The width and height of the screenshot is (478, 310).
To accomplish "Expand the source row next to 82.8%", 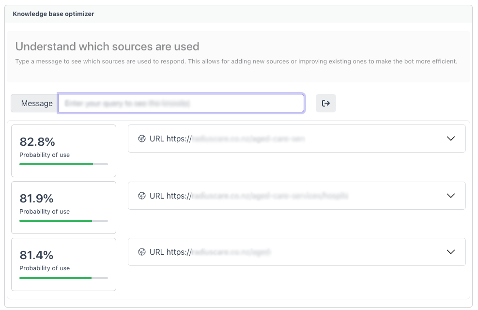I will click(x=450, y=139).
